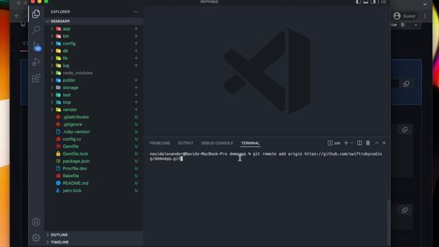Kill terminal with trash icon
439x247 pixels.
coord(368,143)
